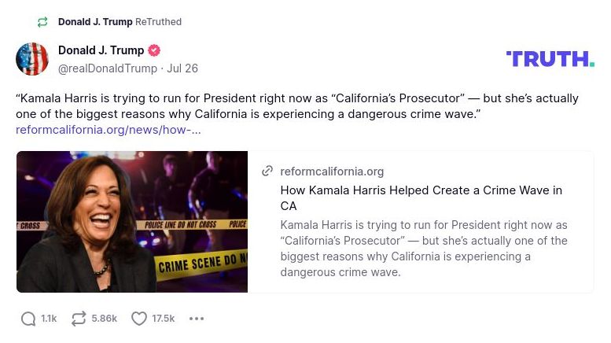The height and width of the screenshot is (343, 611).
Task: Click the chain link icon in preview
Action: pos(267,171)
